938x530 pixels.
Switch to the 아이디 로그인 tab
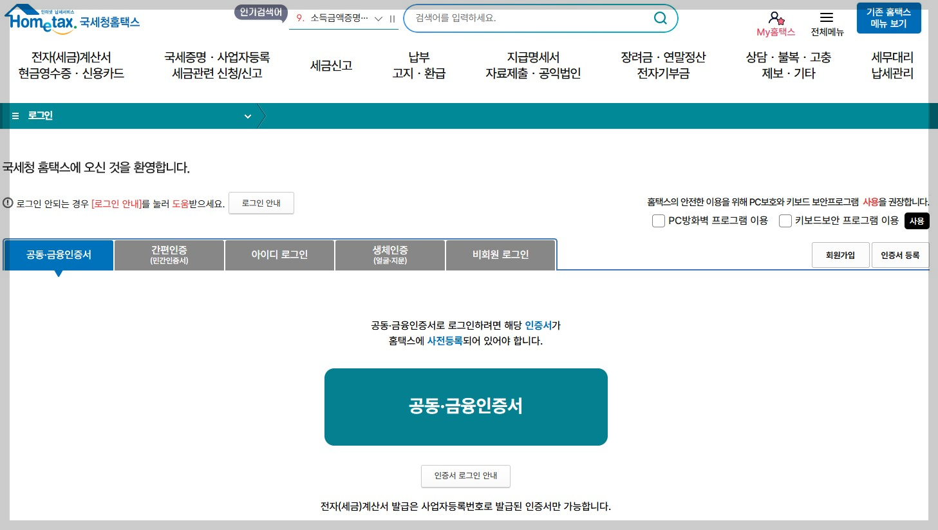[279, 254]
